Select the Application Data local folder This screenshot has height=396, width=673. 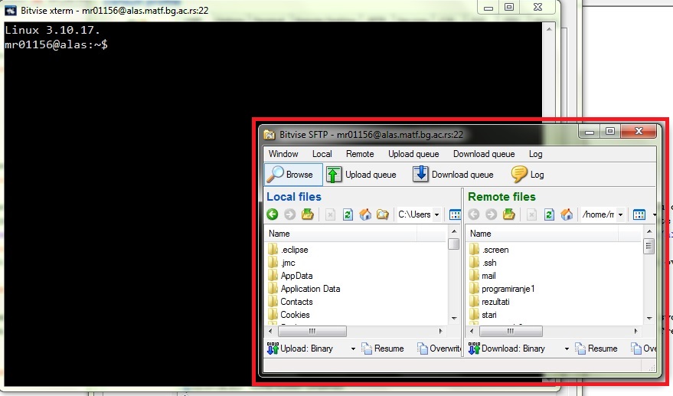304,289
